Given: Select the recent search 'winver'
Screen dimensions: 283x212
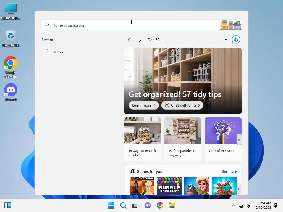Looking at the screenshot, I should (x=59, y=51).
